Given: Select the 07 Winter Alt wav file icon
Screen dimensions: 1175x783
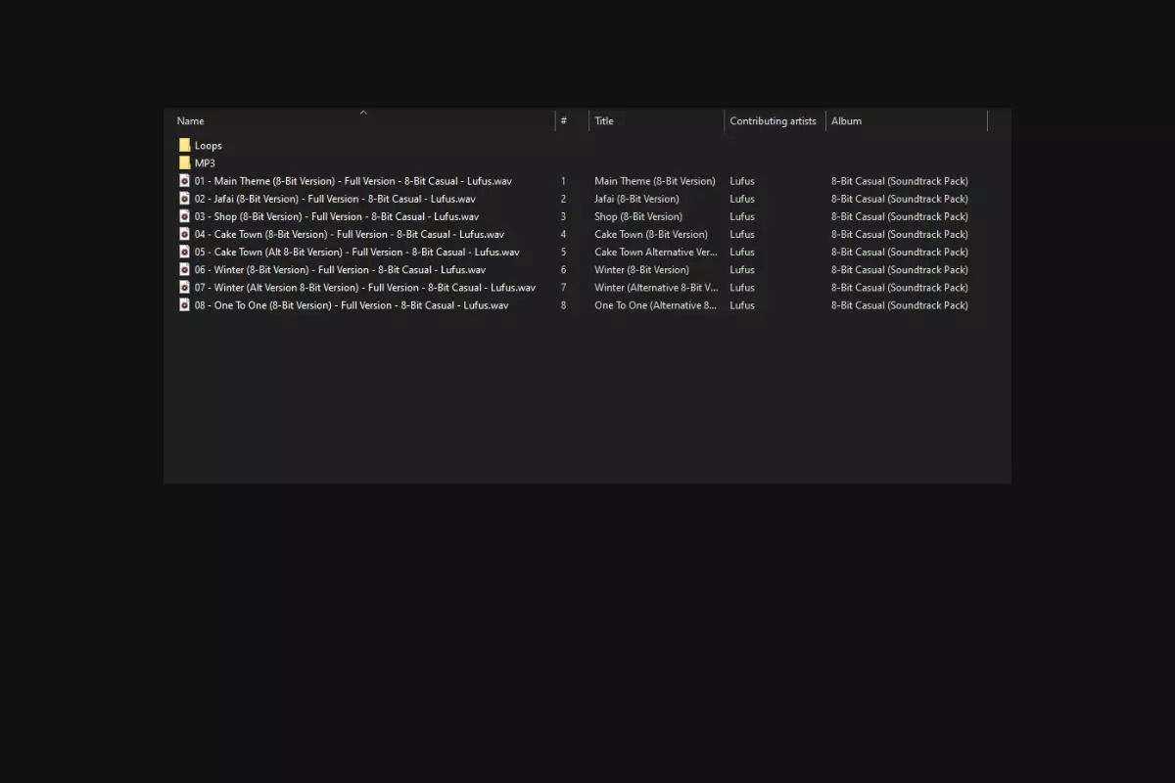Looking at the screenshot, I should (x=184, y=287).
